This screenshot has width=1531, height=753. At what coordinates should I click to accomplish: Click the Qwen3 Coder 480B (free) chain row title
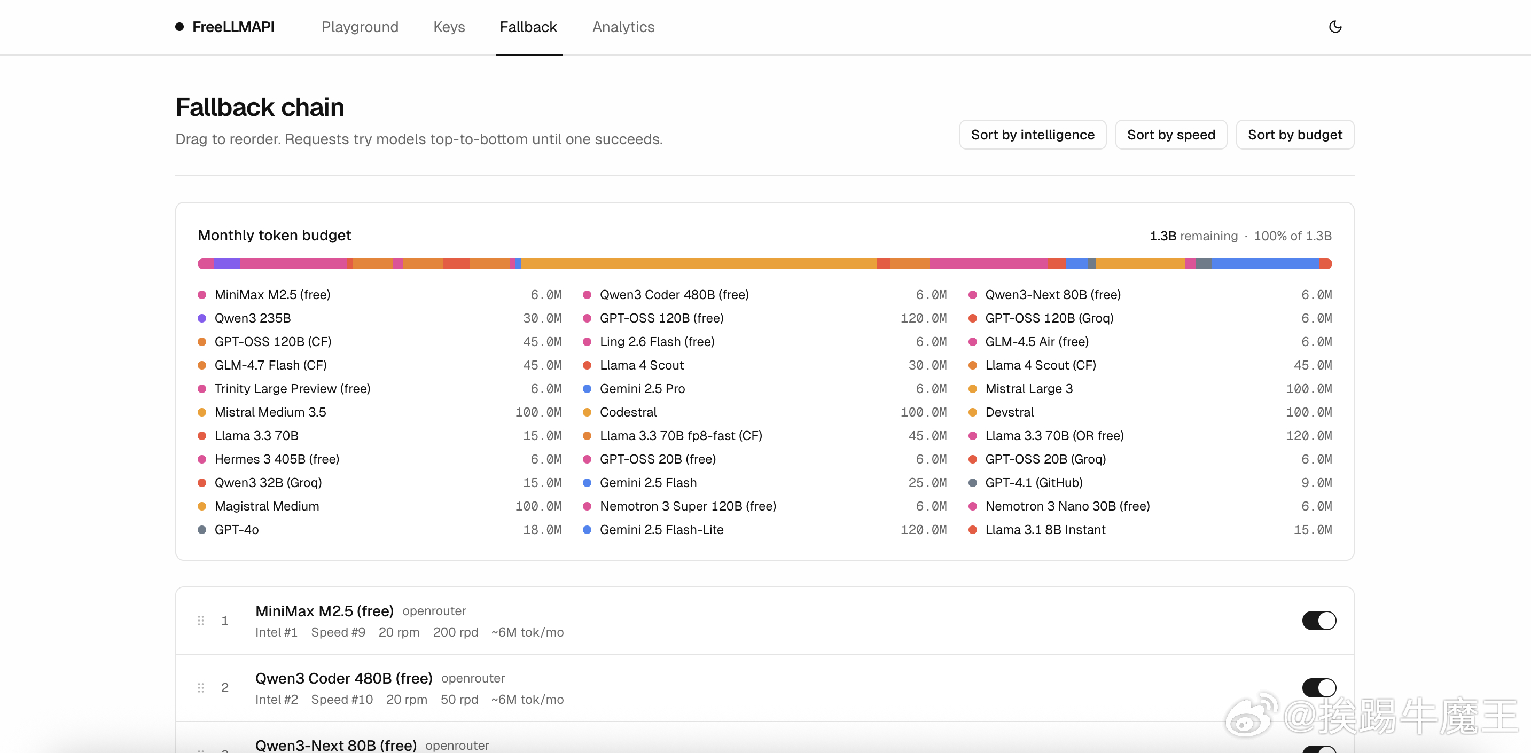tap(343, 678)
